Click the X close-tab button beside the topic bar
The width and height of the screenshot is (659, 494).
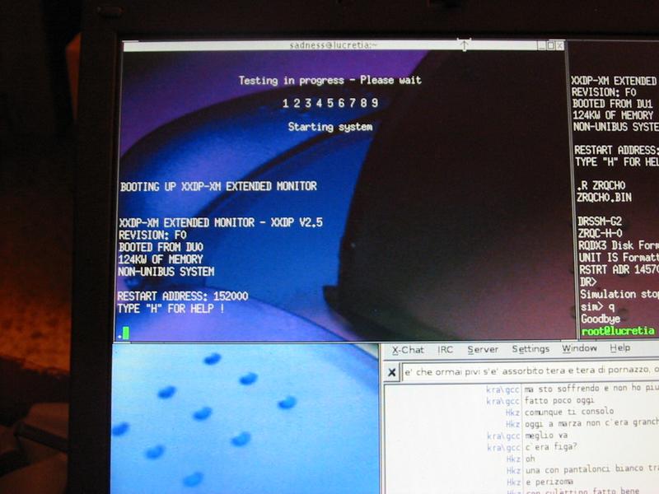[x=392, y=372]
